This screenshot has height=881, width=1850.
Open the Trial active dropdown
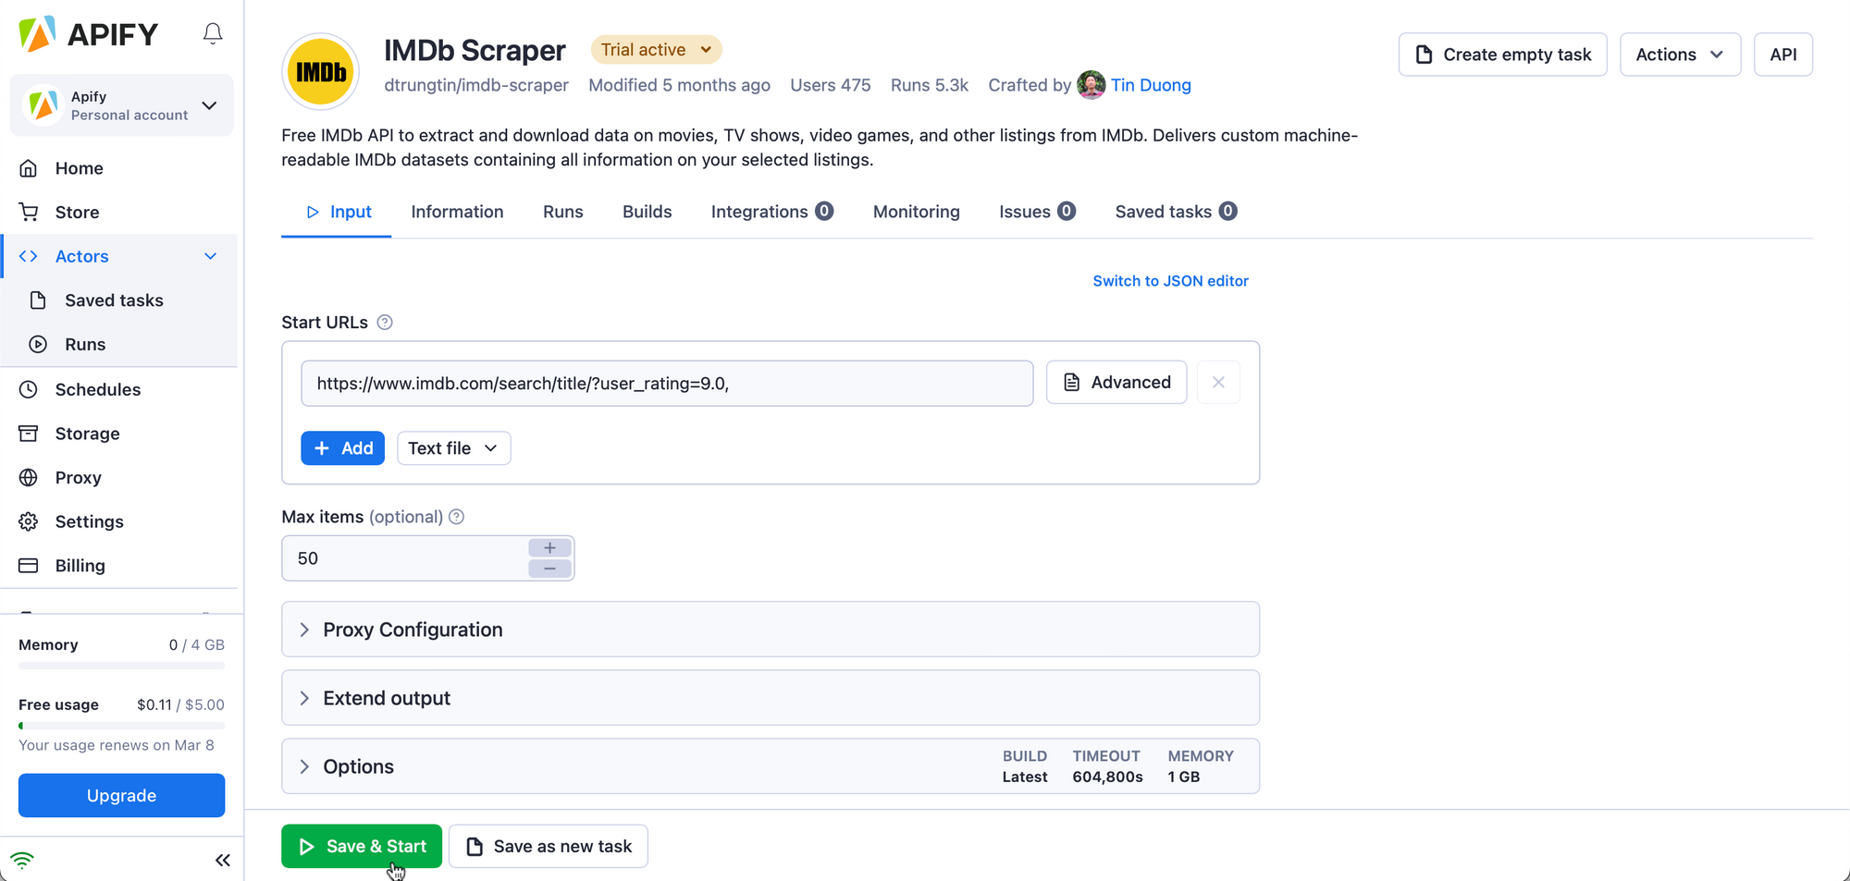click(x=656, y=50)
